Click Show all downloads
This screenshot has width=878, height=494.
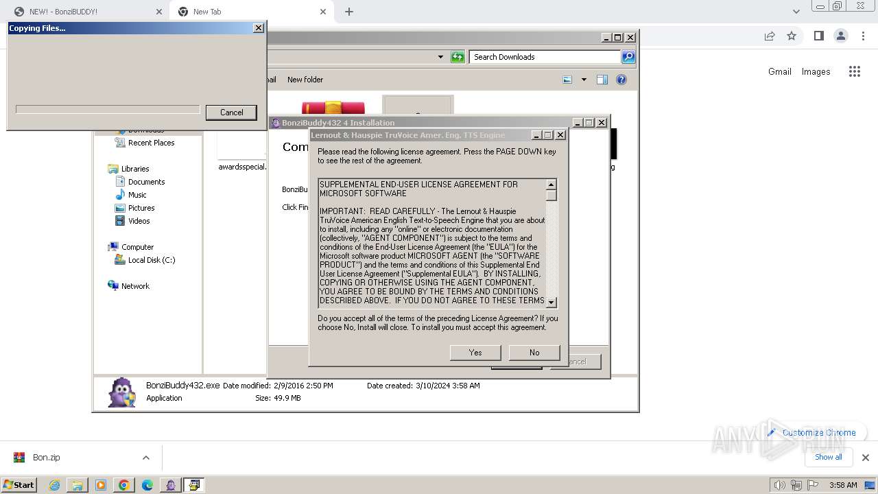829,457
